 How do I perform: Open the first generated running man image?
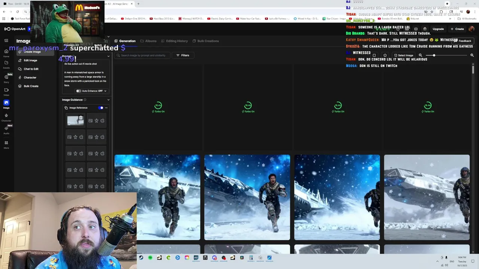pyautogui.click(x=157, y=197)
